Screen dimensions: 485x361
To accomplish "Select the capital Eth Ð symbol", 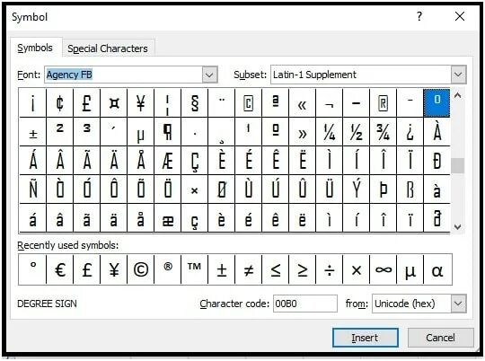I will click(436, 161).
